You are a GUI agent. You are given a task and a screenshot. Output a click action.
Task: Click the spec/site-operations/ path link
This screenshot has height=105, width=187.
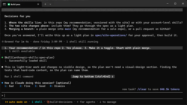[x=111, y=35]
